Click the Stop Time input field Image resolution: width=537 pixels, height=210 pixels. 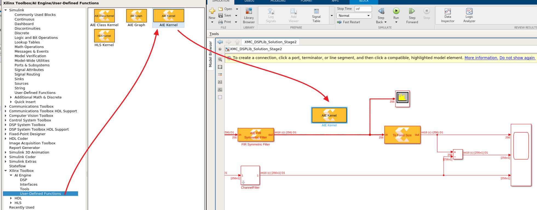[363, 9]
